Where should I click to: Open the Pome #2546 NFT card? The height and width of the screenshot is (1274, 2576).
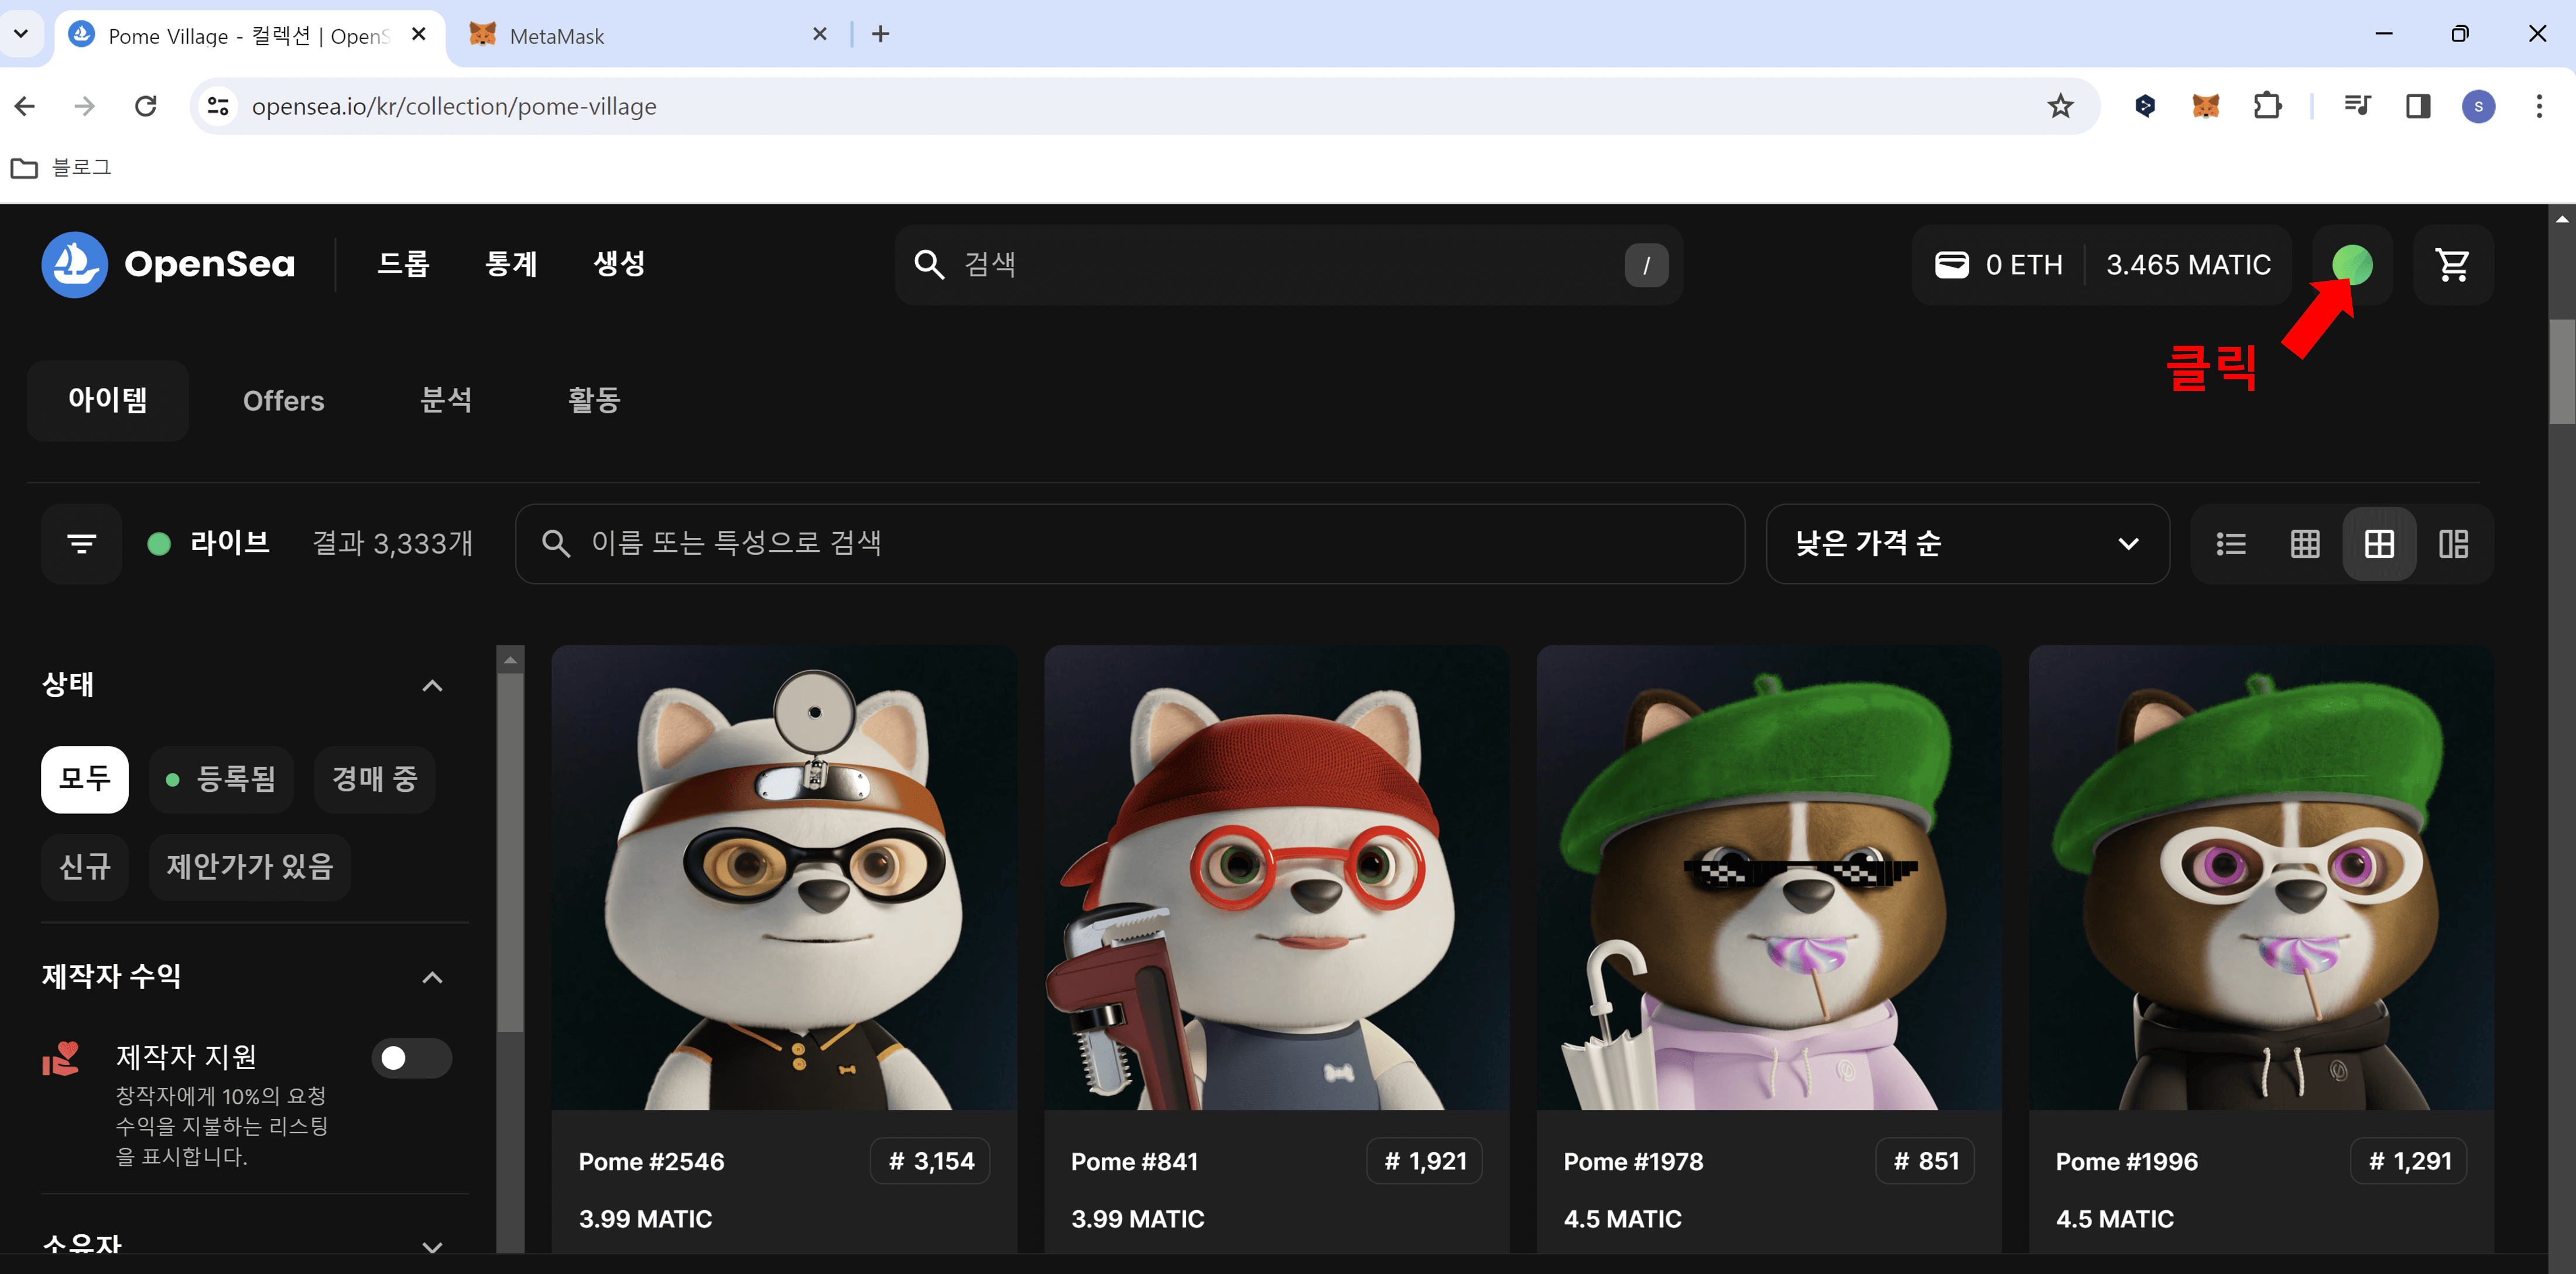coord(784,899)
